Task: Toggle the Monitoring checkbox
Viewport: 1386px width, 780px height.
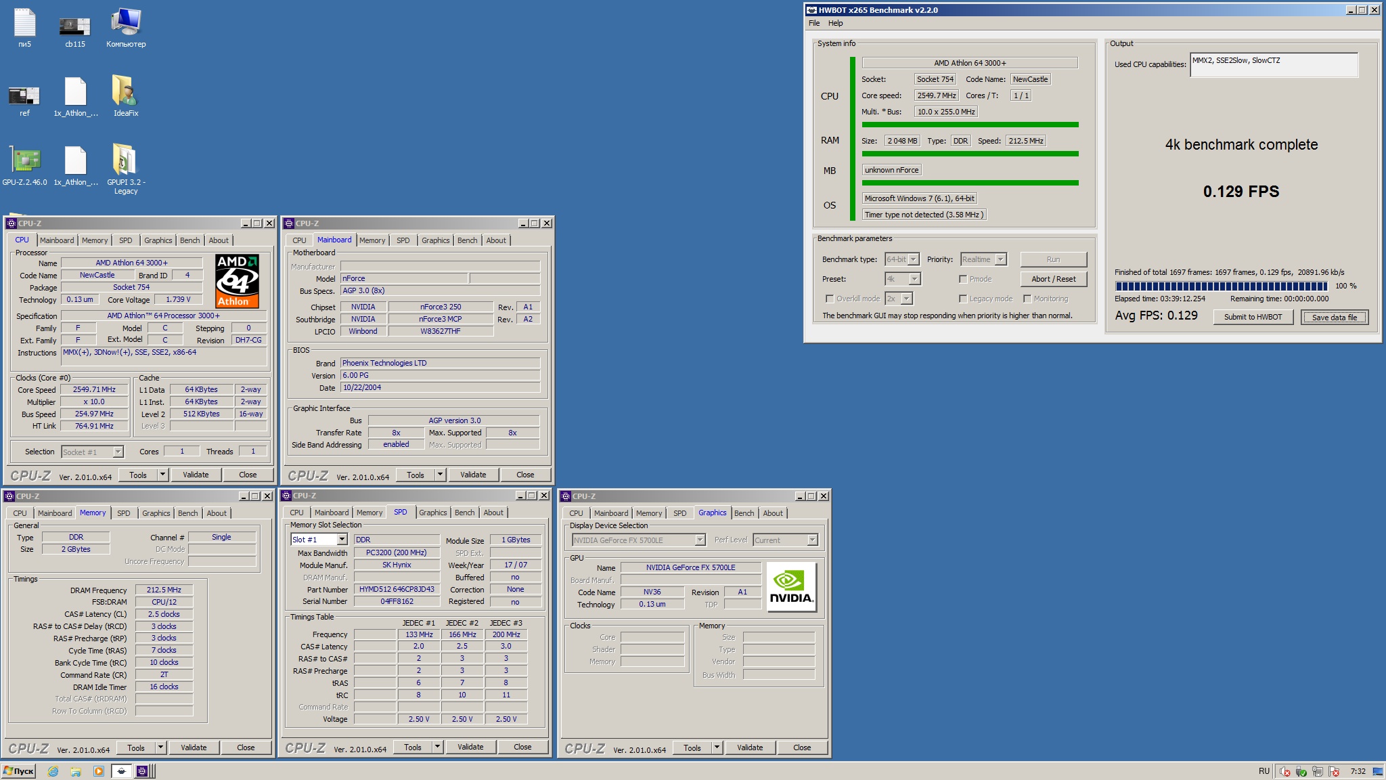Action: [x=1027, y=299]
